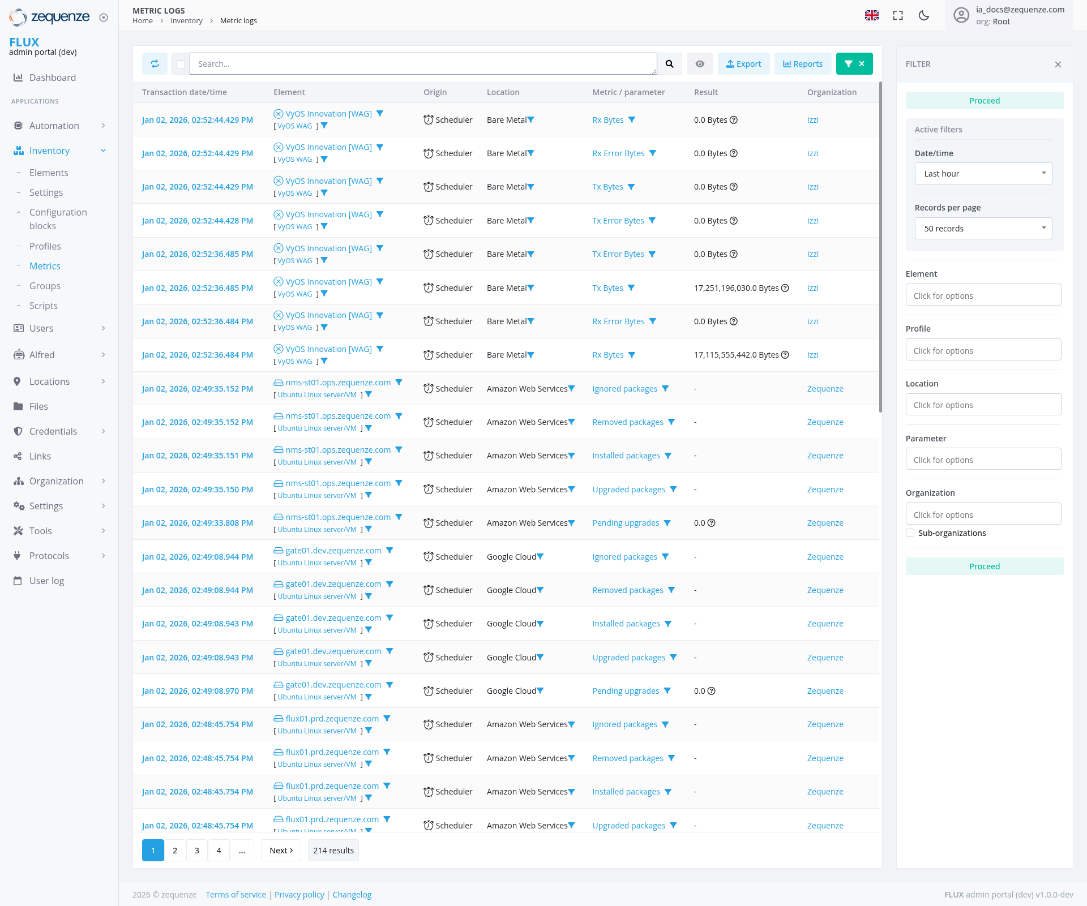Open Changelog link
Image resolution: width=1087 pixels, height=906 pixels.
[352, 895]
